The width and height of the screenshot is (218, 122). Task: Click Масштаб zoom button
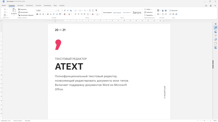click(173, 11)
